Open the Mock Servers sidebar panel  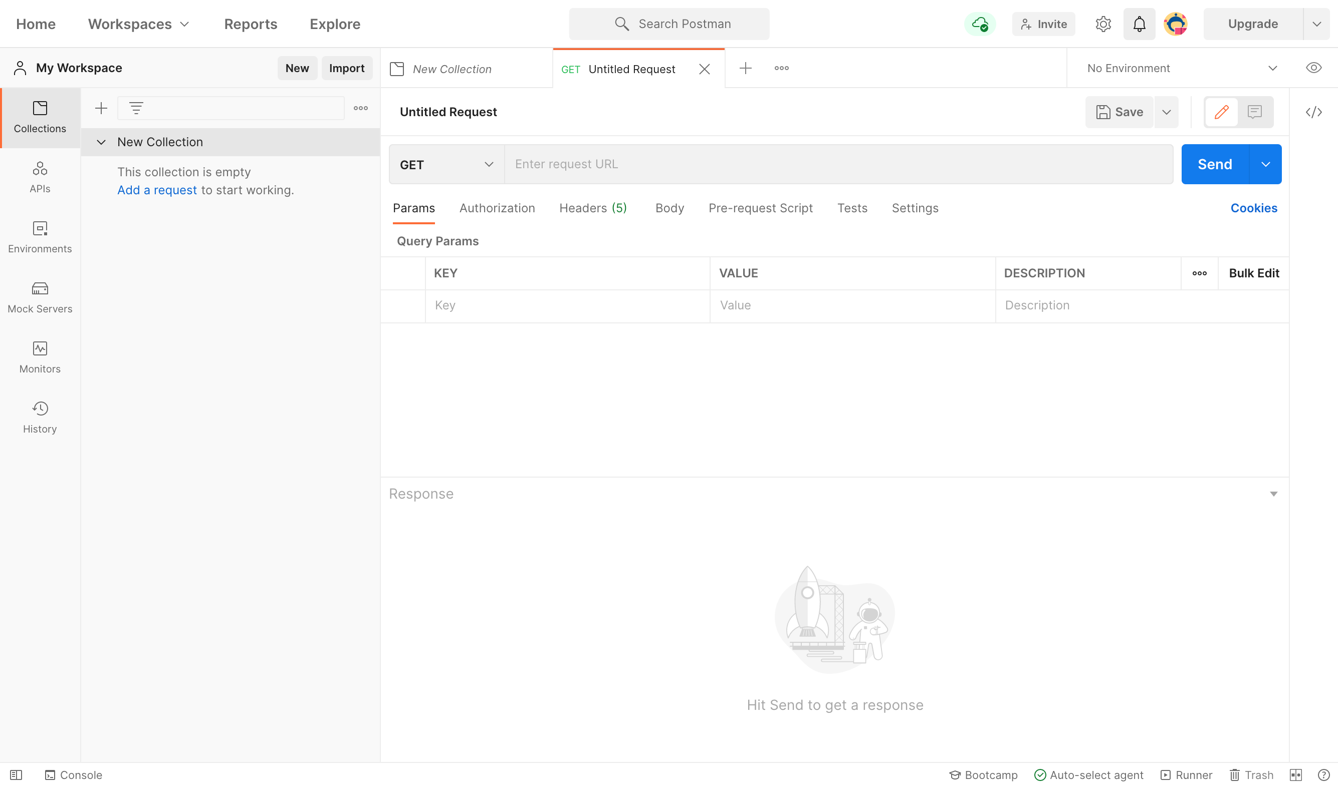click(40, 297)
